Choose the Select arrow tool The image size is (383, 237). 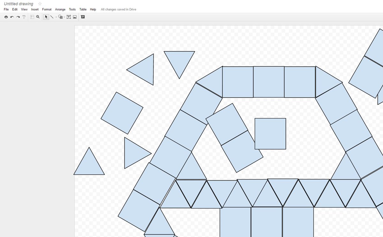[x=46, y=17]
